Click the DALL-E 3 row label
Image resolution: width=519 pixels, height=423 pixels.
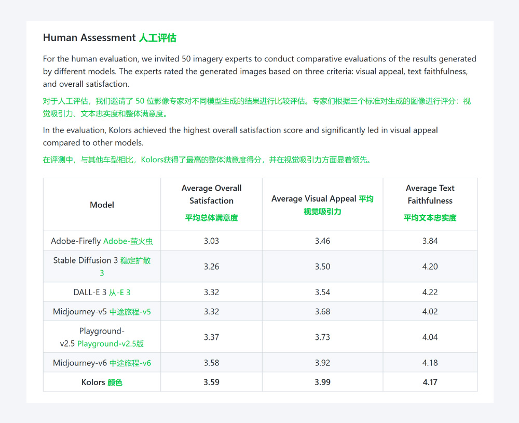(102, 292)
